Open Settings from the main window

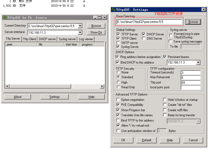point(55,97)
